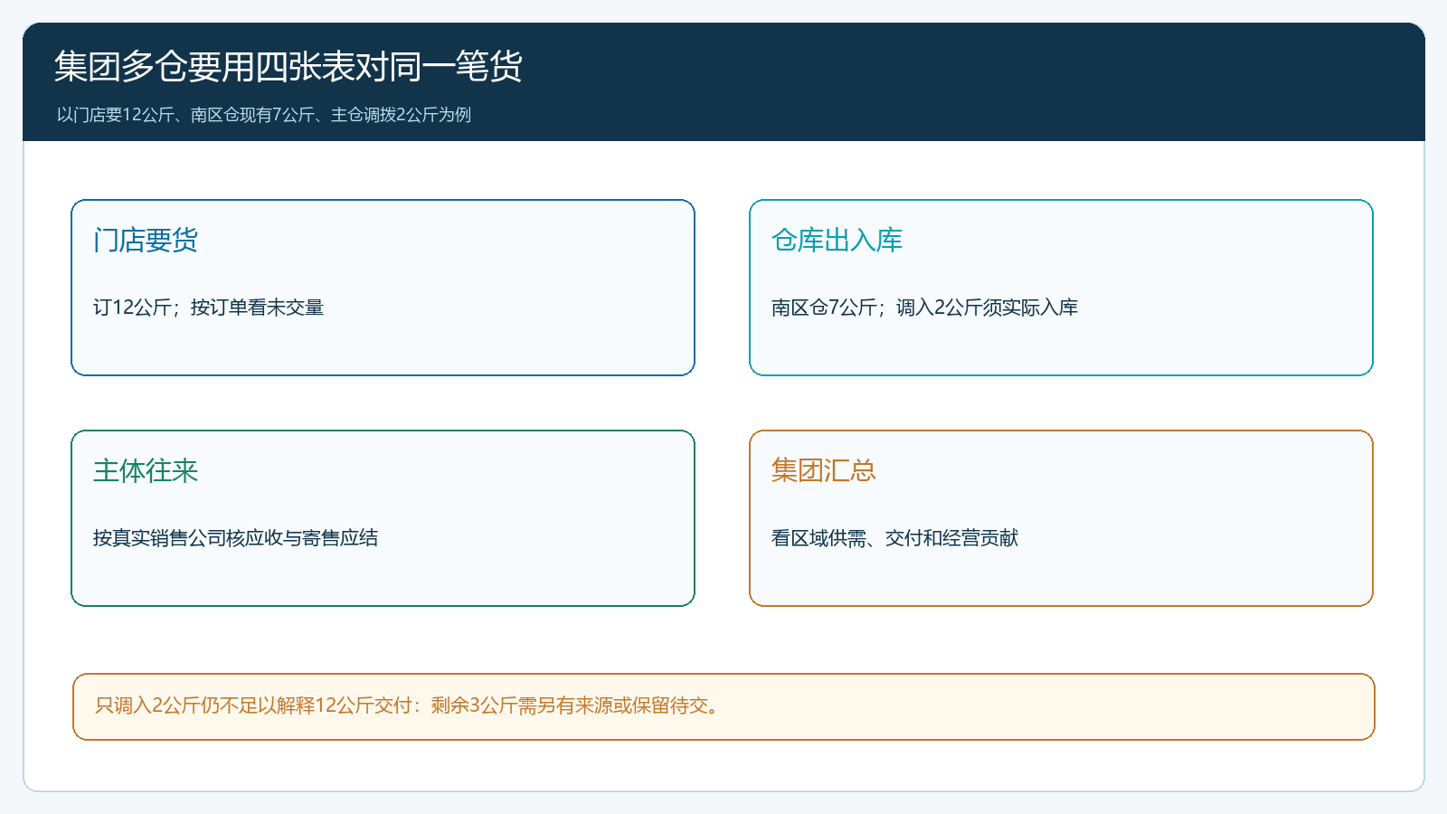Screen dimensions: 1447x814
Task: Click the 主体往来 card heading
Action: point(146,471)
